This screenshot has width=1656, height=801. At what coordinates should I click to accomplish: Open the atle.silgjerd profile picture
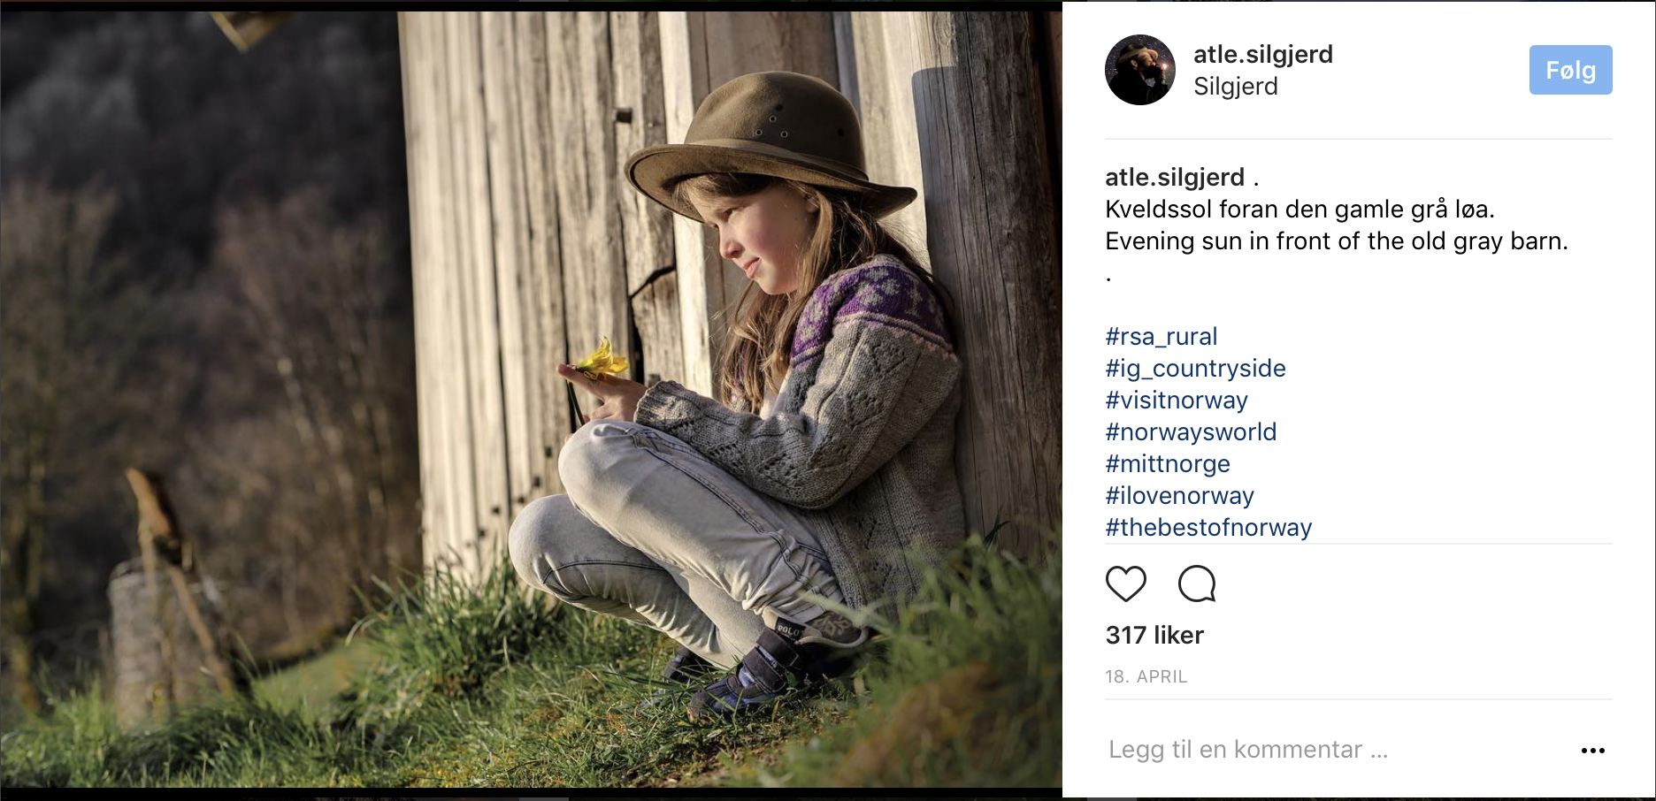coord(1140,70)
